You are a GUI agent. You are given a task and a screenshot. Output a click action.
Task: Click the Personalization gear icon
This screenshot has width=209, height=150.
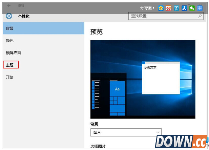tap(9, 16)
